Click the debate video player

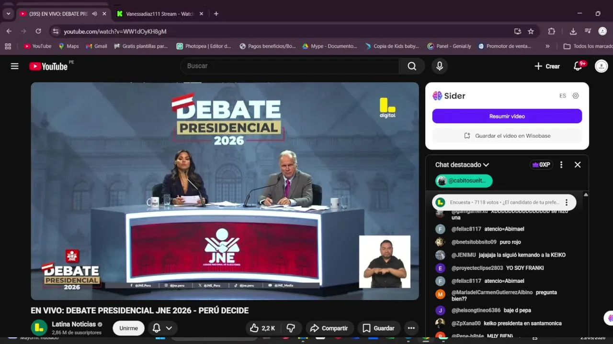225,191
